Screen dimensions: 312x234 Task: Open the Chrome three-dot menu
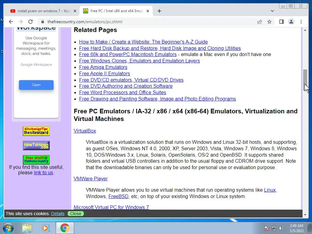[x=301, y=22]
